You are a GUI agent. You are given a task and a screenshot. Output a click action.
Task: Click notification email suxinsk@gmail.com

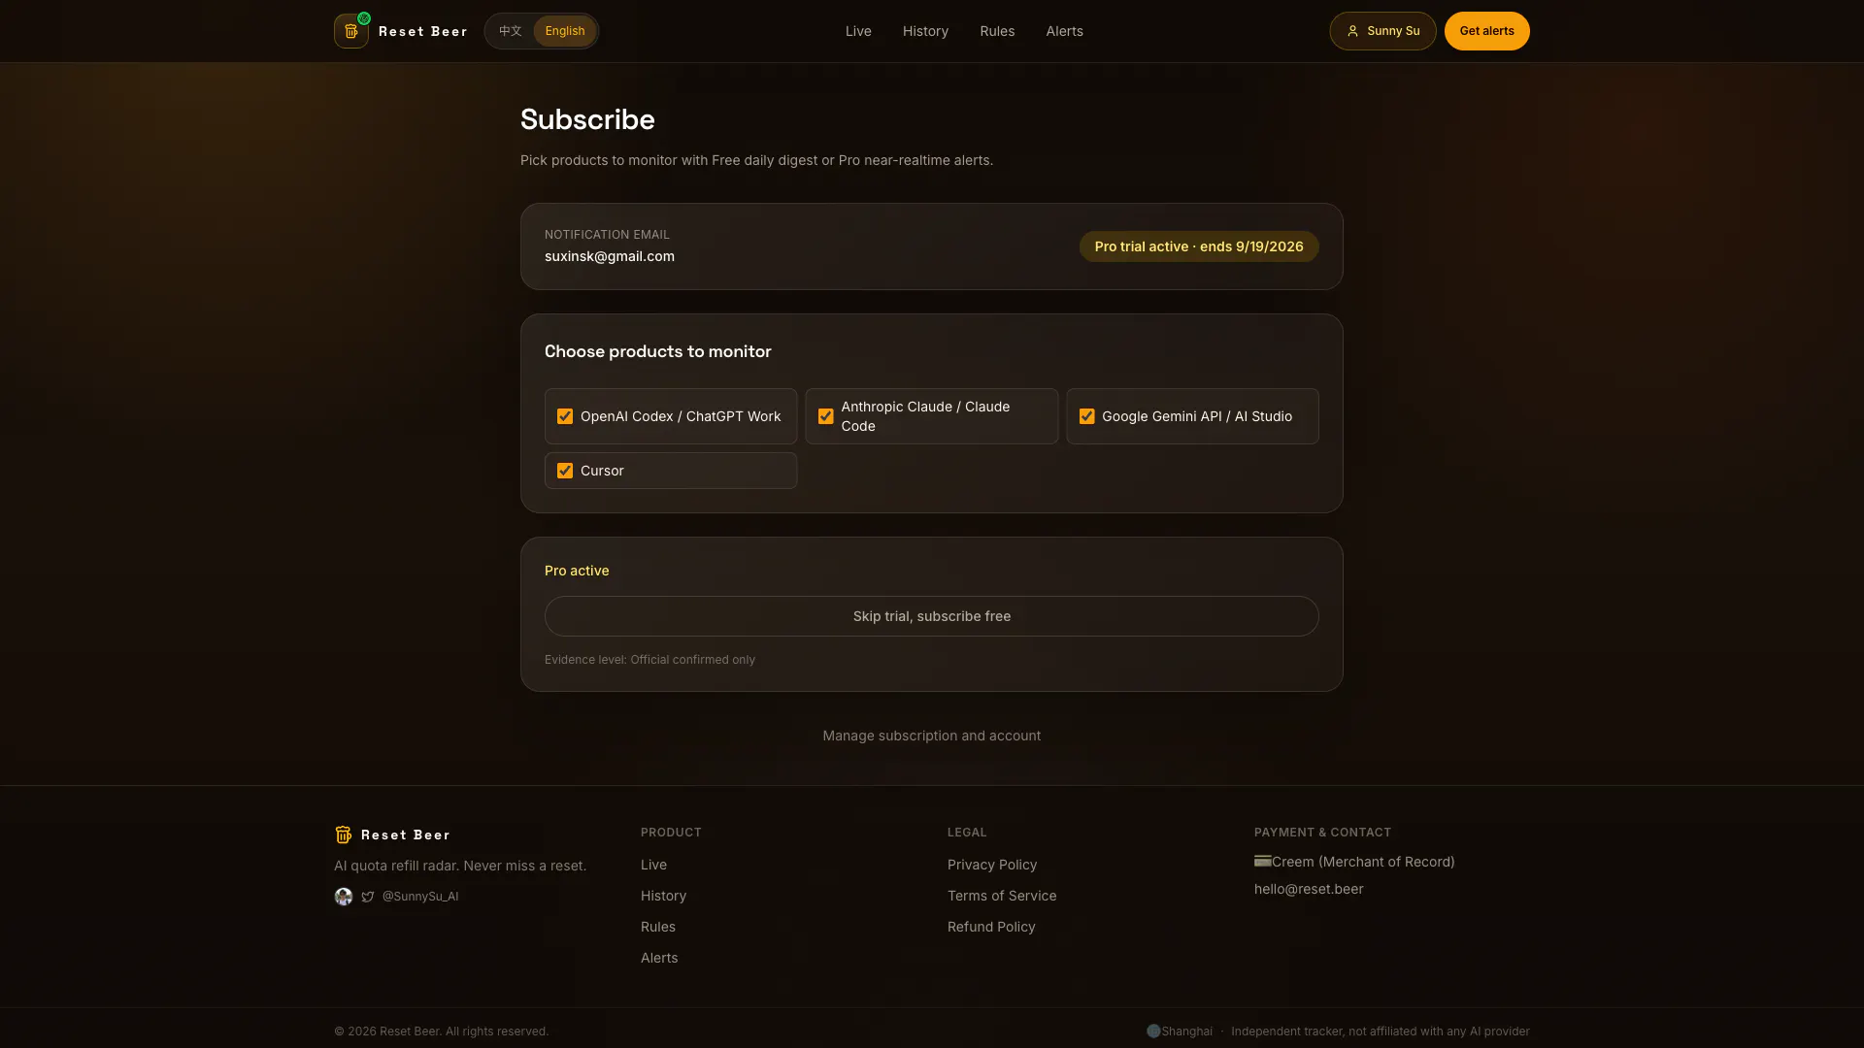point(610,256)
